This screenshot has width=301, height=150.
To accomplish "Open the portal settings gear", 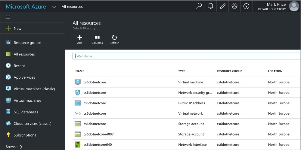I will 234,6.
